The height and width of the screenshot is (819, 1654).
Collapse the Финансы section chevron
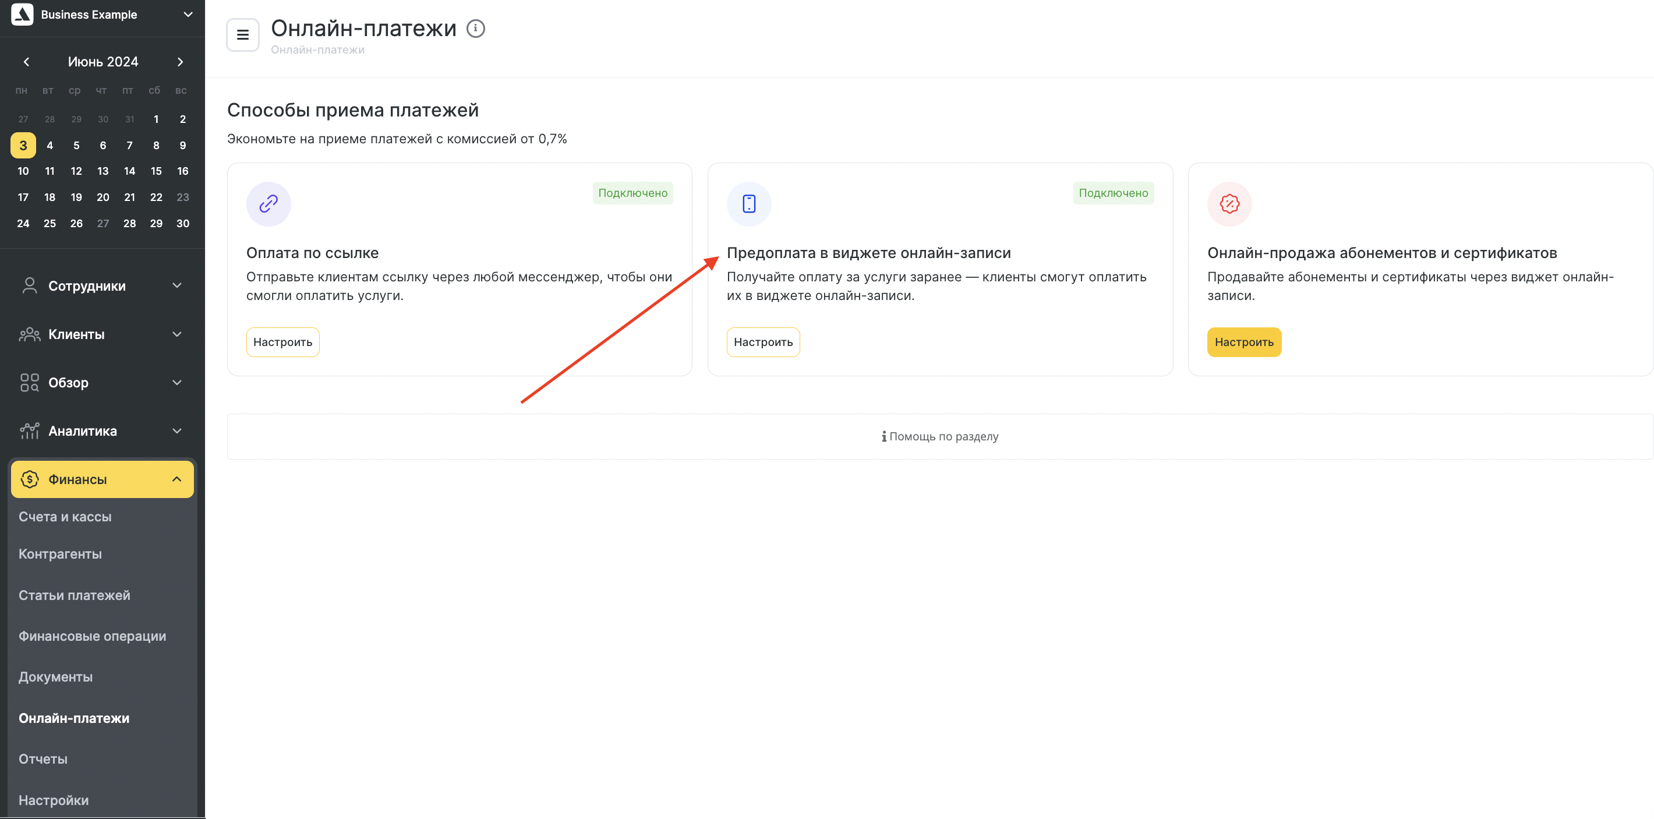tap(177, 479)
